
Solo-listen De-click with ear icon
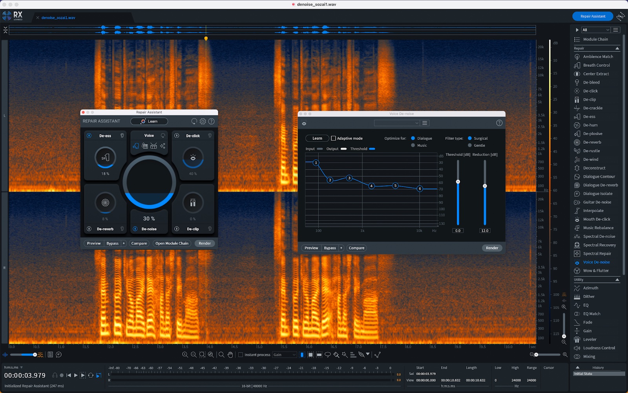coord(210,135)
